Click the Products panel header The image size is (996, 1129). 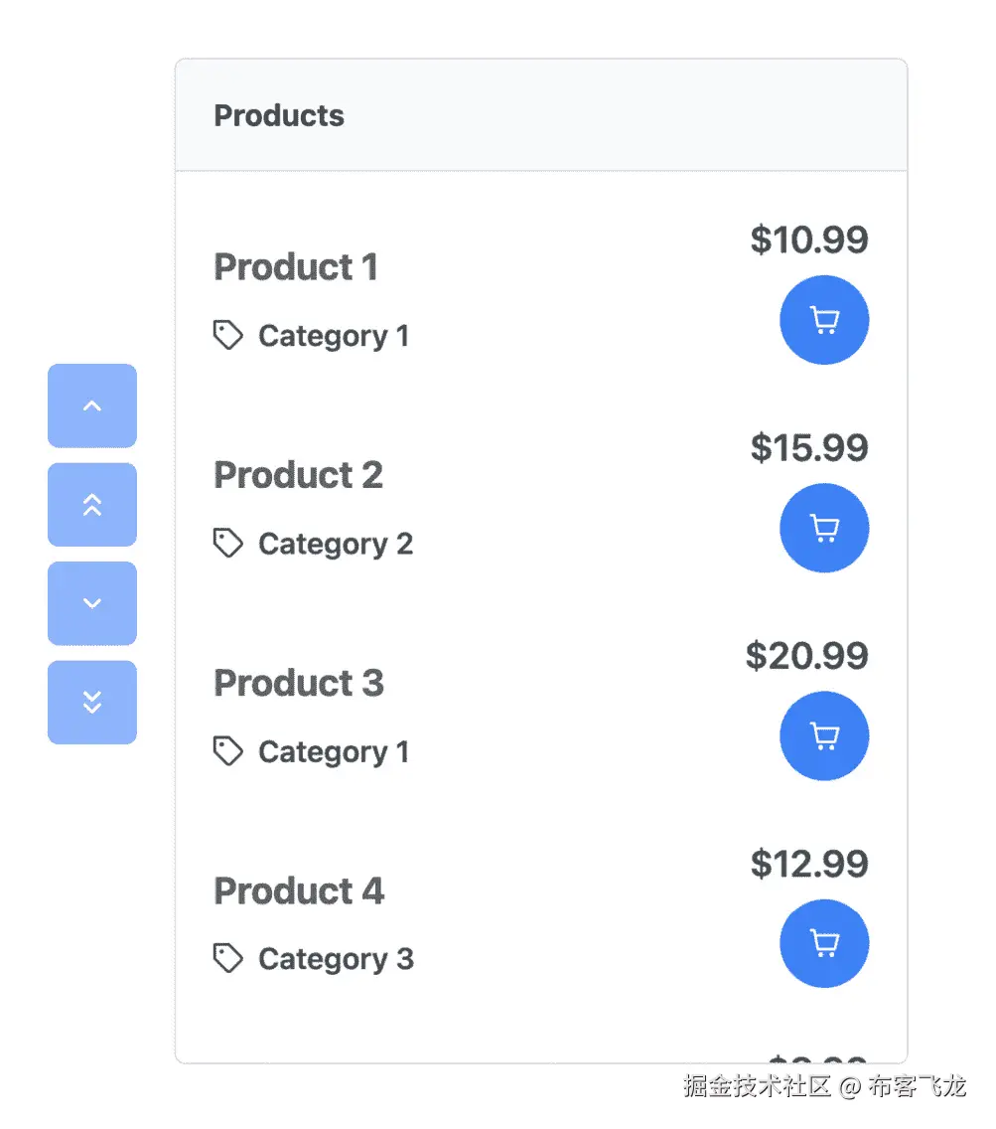point(541,115)
